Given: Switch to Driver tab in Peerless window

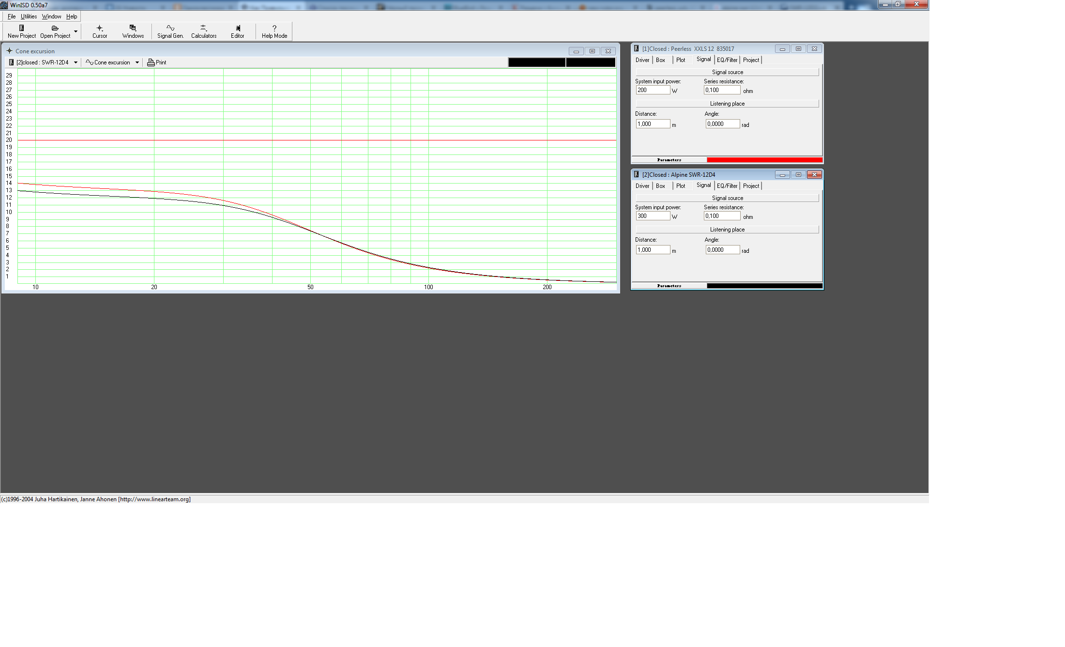Looking at the screenshot, I should pos(642,60).
